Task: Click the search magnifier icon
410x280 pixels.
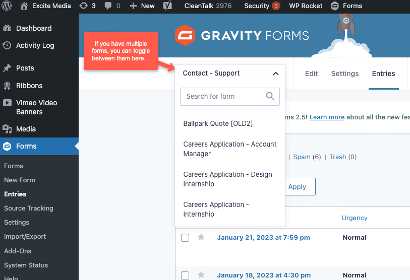Action: tap(270, 96)
